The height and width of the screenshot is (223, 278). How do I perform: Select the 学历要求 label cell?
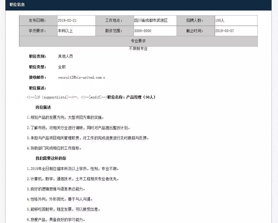coord(38,31)
